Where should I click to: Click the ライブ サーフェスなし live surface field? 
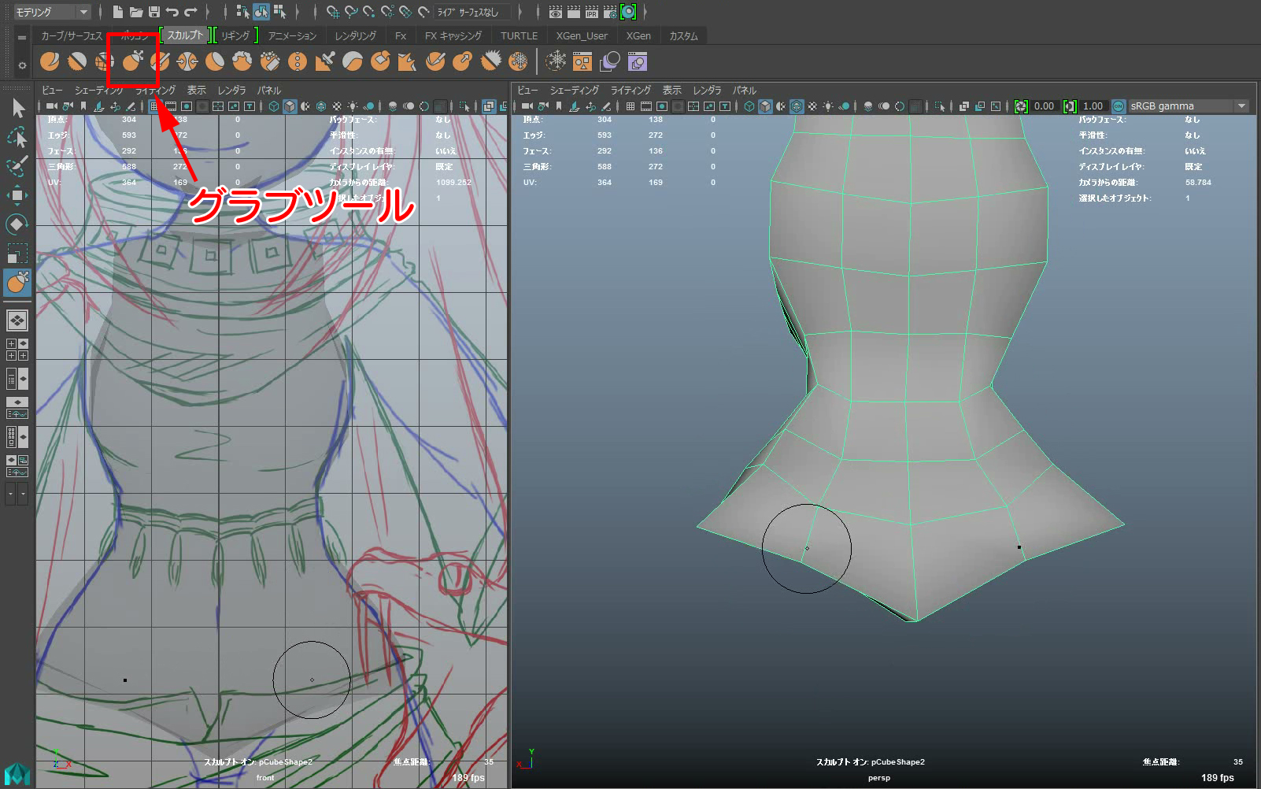[472, 12]
